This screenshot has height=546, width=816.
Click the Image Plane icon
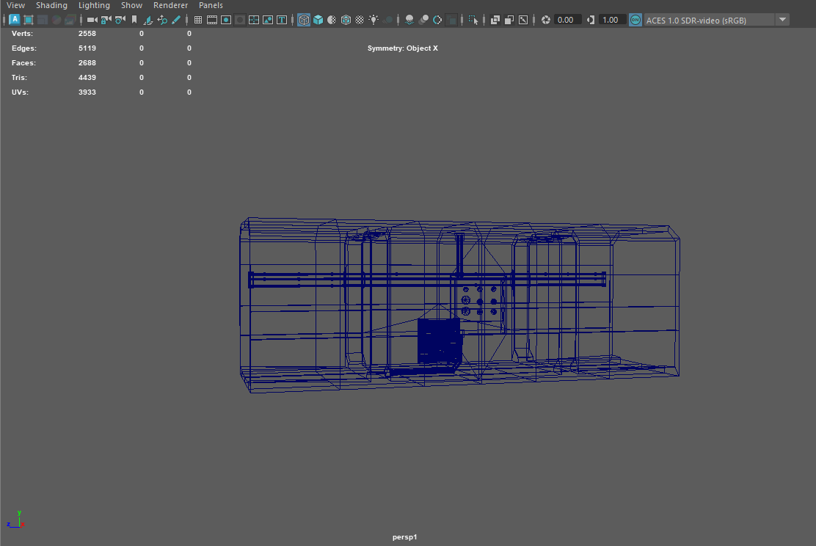[148, 20]
